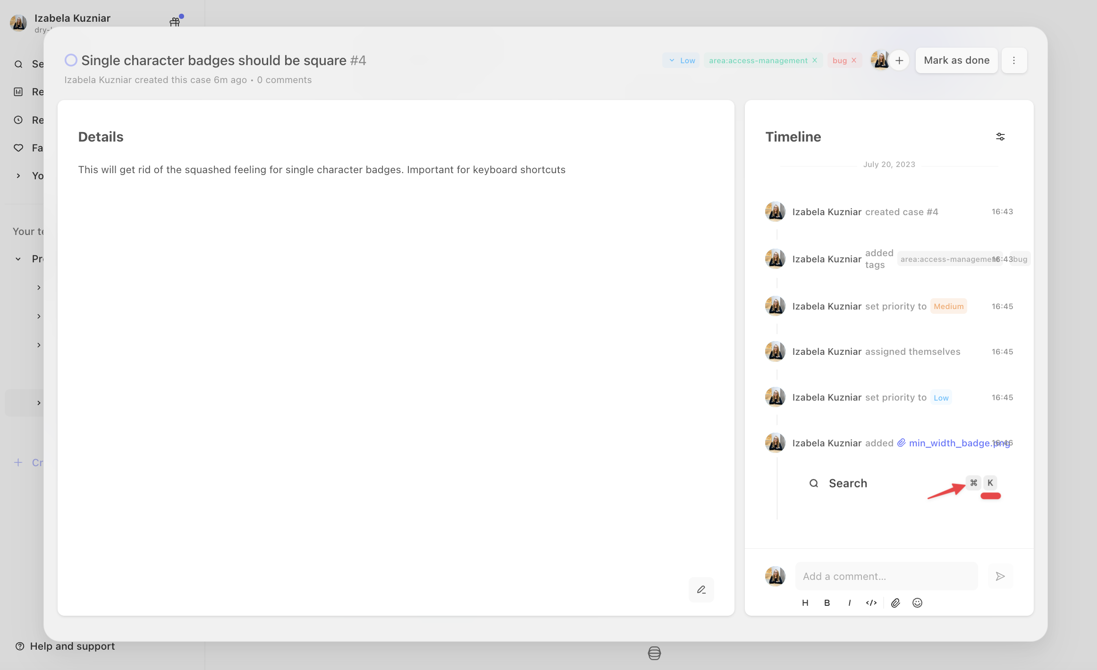
Task: Click the heading format icon in comment toolbar
Action: point(805,603)
